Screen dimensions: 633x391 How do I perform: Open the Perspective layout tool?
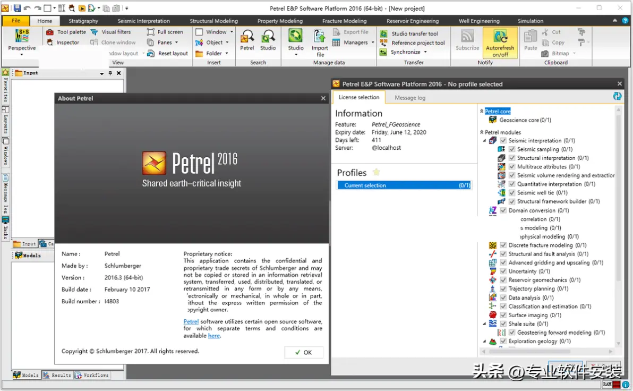[22, 41]
